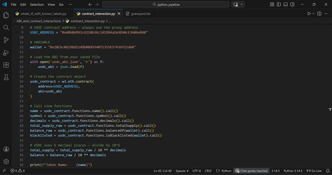Image resolution: width=332 pixels, height=175 pixels.
Task: Split the editor to the right
Action: [319, 14]
